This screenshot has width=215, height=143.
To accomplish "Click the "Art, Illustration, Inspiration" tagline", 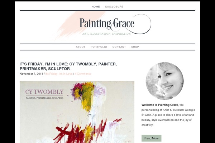I will pyautogui.click(x=106, y=34).
